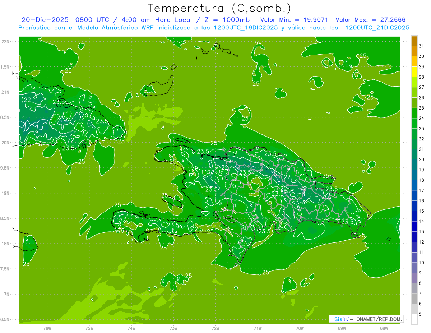Click longitude label "68W"
431x333 pixels.
pyautogui.click(x=384, y=328)
